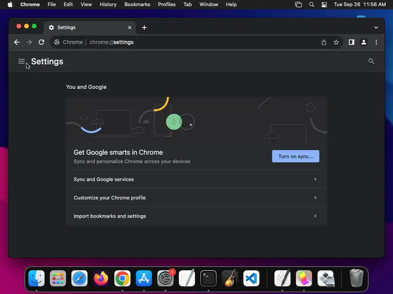Viewport: 393px width, 294px height.
Task: Open Trash from the dock
Action: coord(357,278)
